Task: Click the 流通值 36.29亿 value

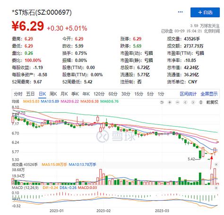Action: [x=191, y=75]
